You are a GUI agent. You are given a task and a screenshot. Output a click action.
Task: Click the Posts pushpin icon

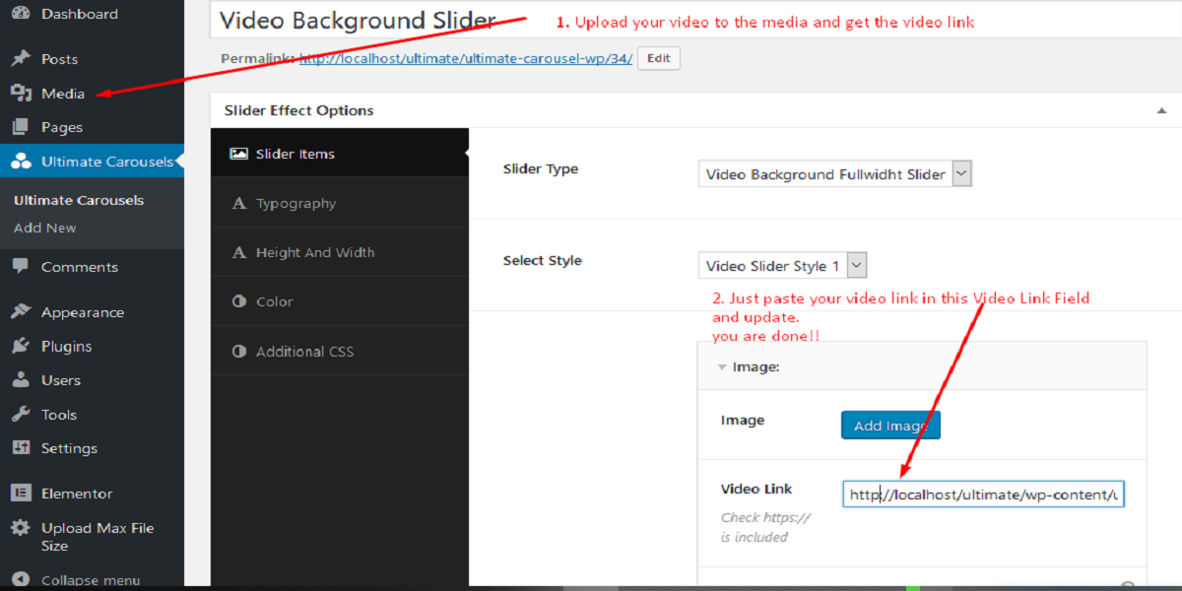(x=21, y=59)
